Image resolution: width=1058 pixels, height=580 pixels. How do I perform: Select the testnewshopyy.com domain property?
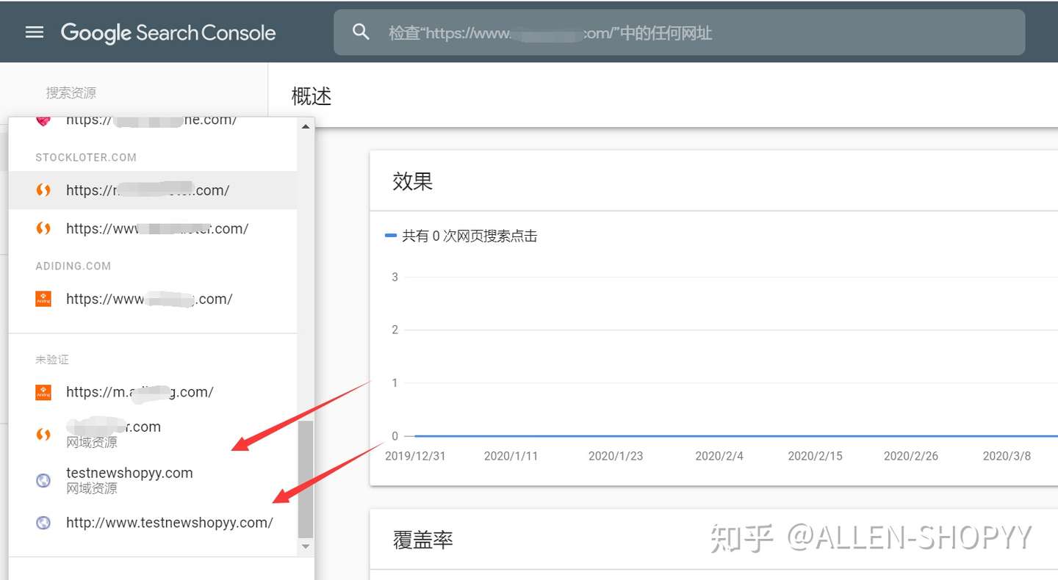[x=153, y=479]
